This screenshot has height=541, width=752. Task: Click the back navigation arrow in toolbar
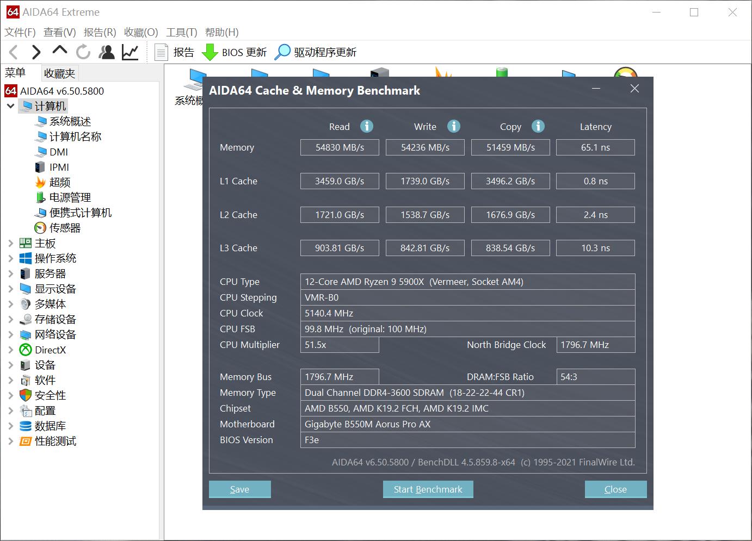click(14, 52)
